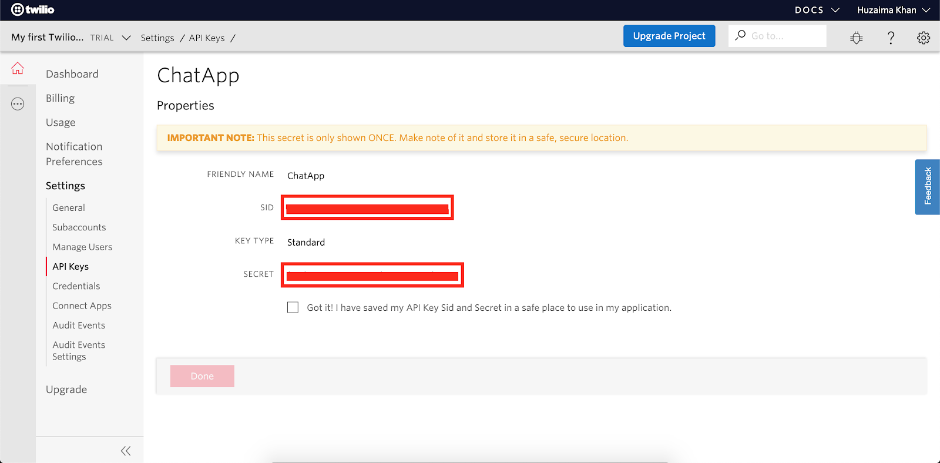Open the Feedback side tab
The height and width of the screenshot is (463, 940).
coord(928,187)
